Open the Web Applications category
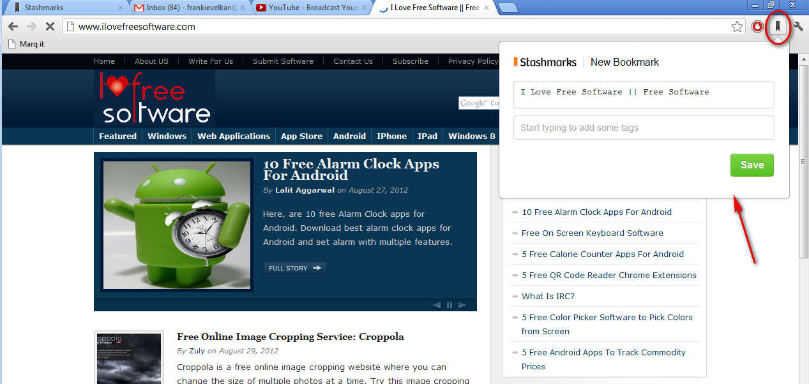 click(234, 136)
